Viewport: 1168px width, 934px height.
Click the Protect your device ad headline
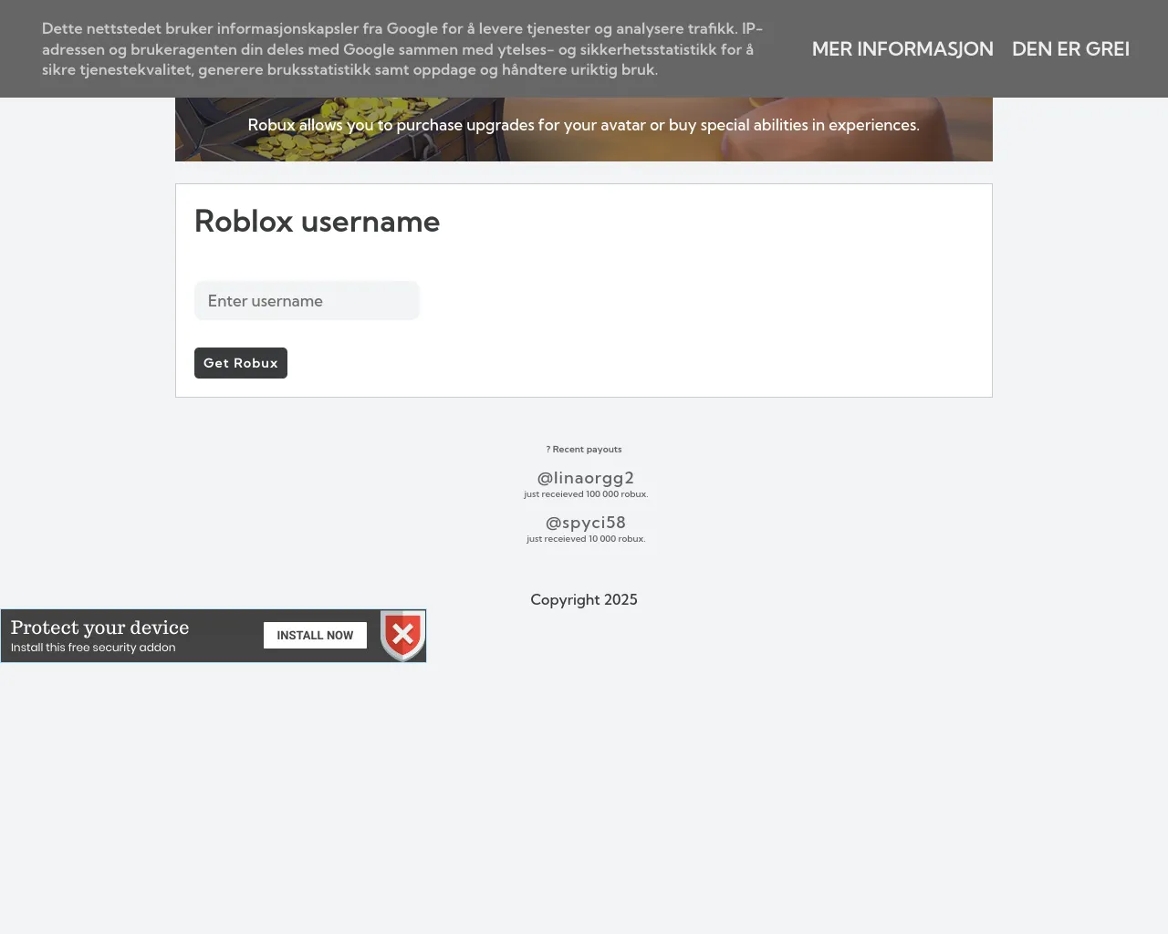100,628
